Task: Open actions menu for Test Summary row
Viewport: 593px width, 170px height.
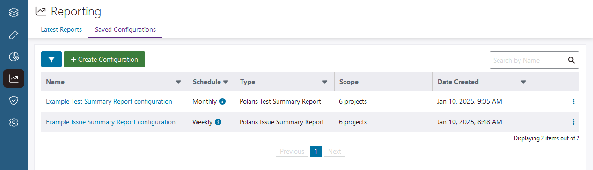Action: [573, 101]
